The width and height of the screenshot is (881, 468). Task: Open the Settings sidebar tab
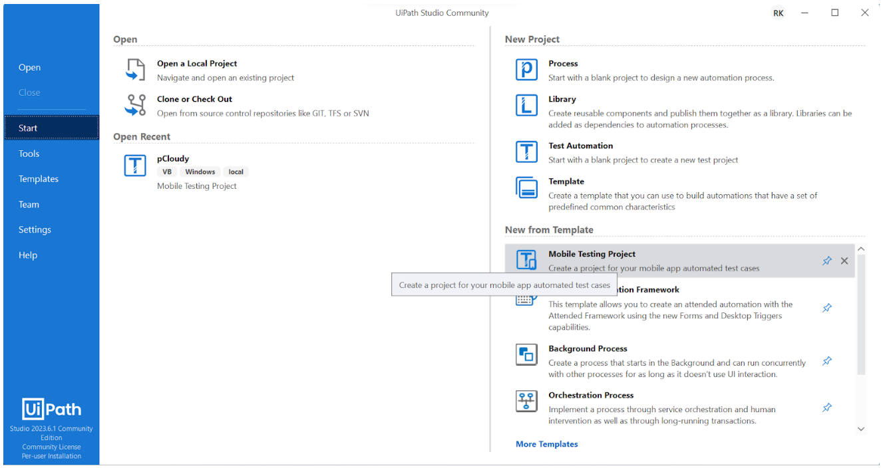[x=35, y=229]
